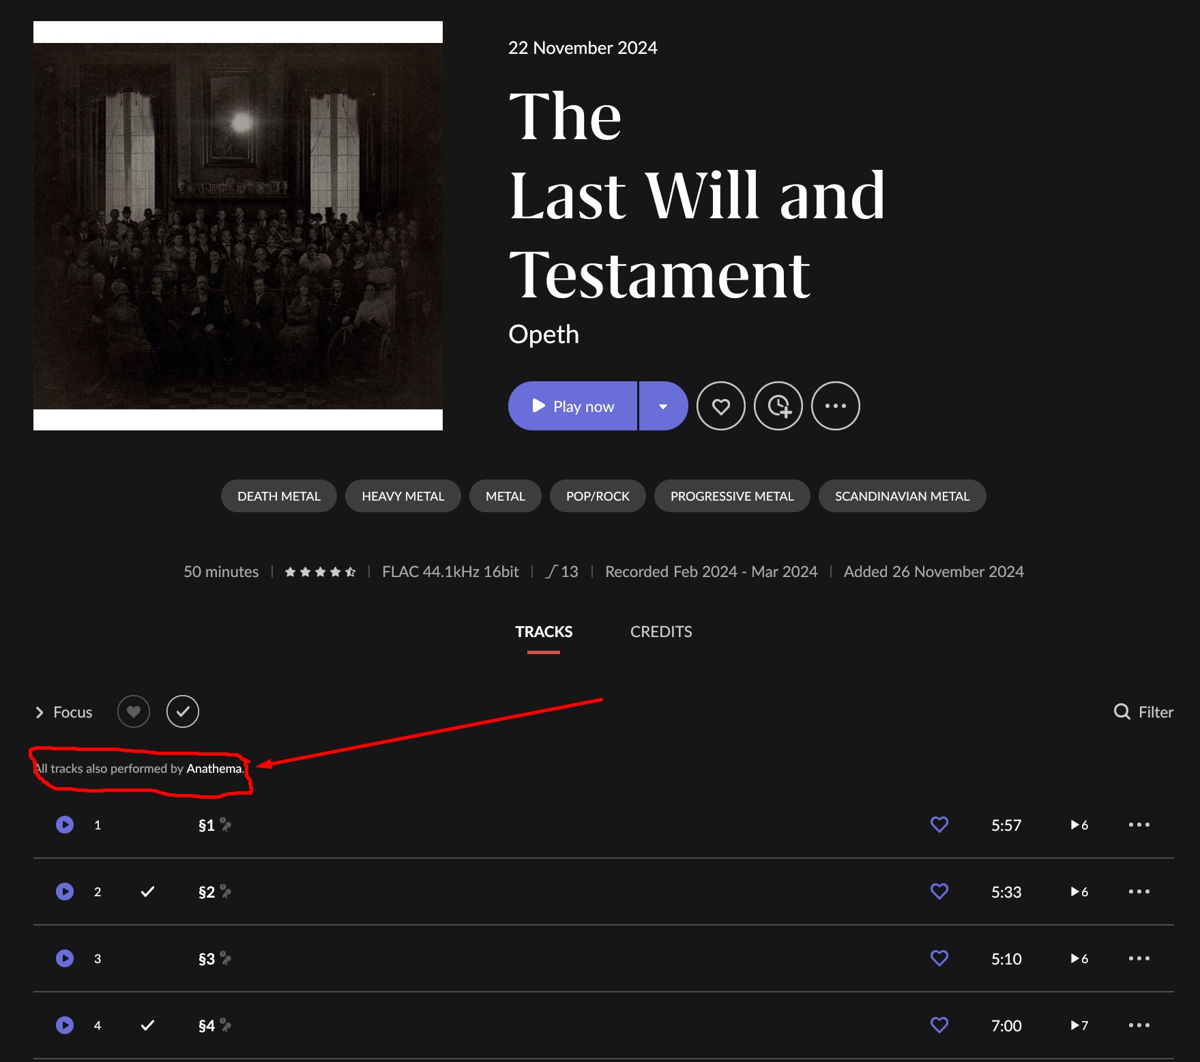Click the add-to-queue clock icon
The width and height of the screenshot is (1200, 1062).
click(778, 406)
